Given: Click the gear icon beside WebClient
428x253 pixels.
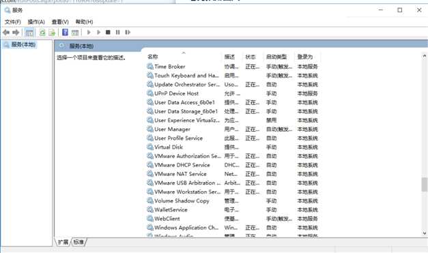Looking at the screenshot, I should pos(150,218).
